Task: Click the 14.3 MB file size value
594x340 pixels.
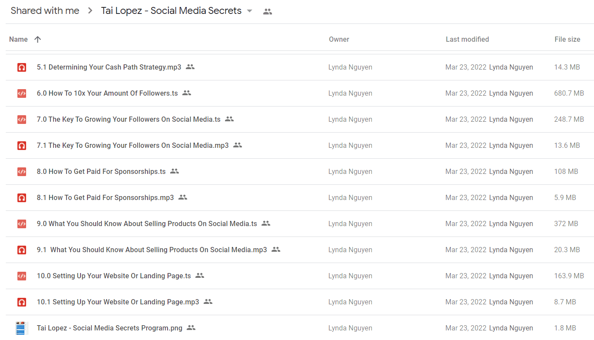Action: coord(567,67)
